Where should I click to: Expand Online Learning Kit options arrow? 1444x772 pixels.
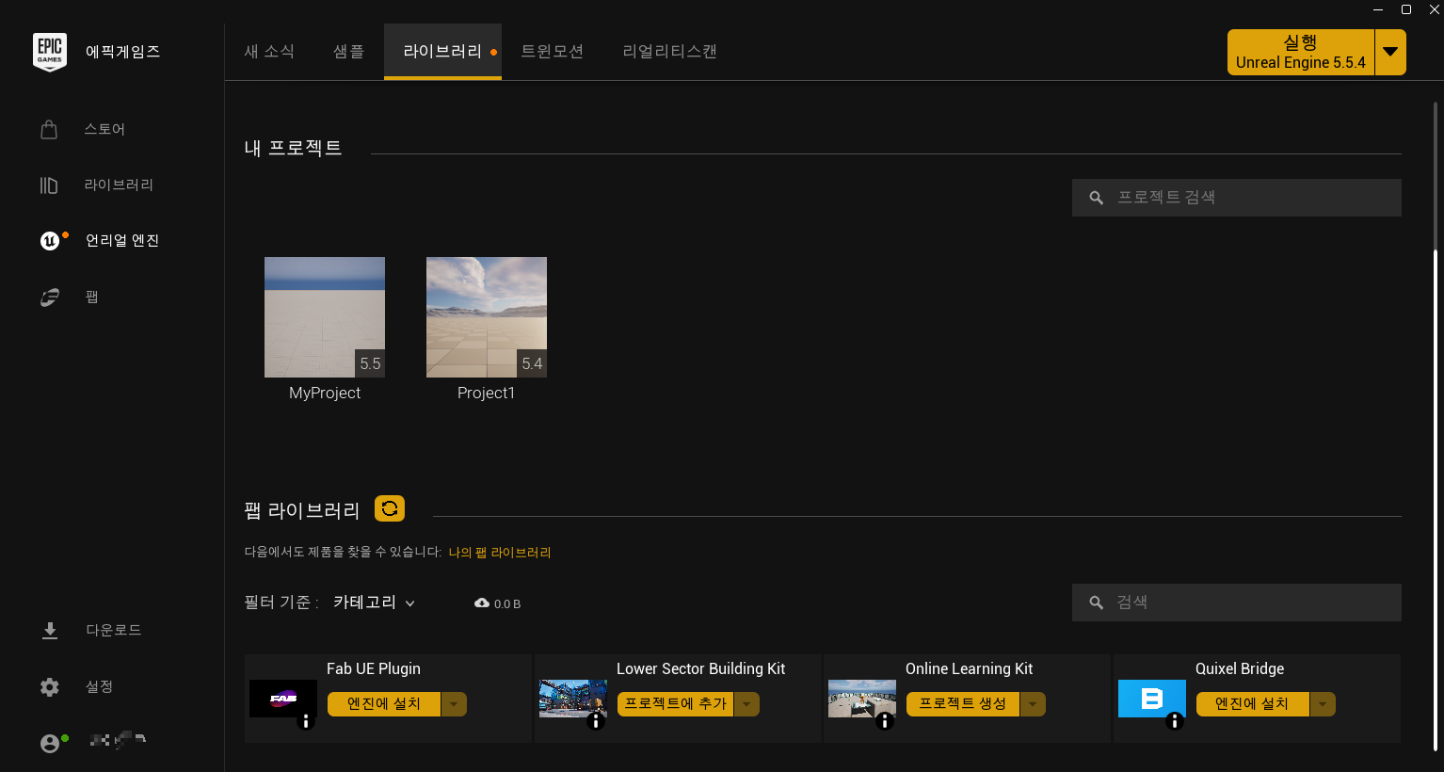tap(1033, 704)
